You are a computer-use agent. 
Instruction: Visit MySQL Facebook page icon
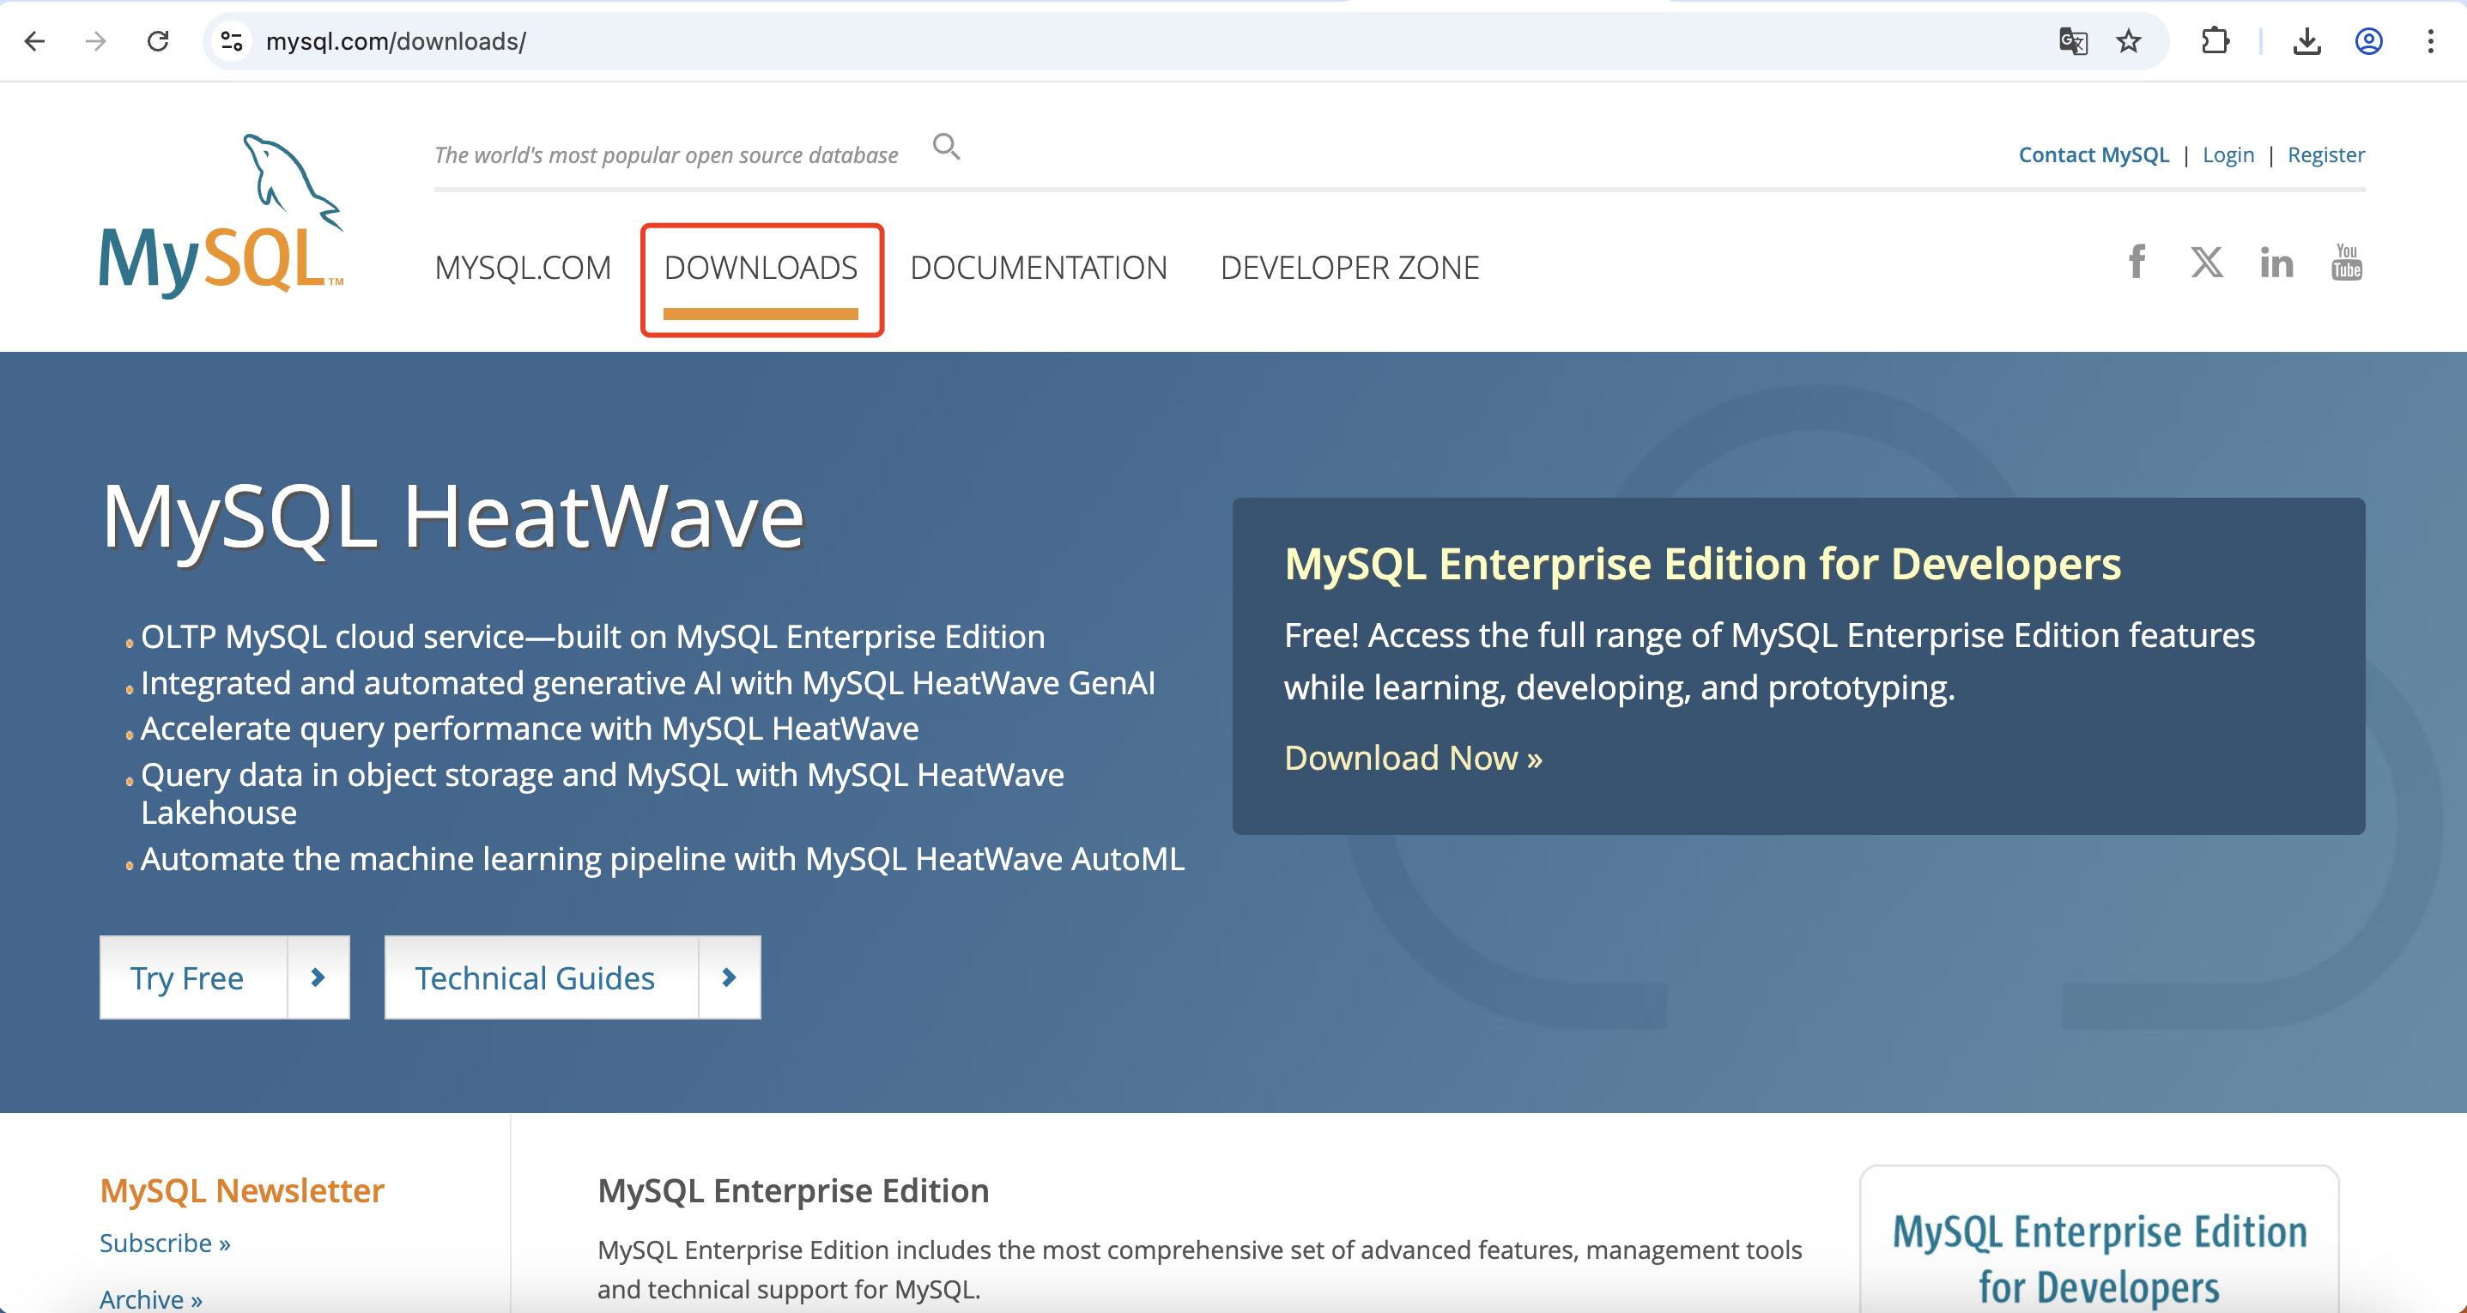(2137, 262)
